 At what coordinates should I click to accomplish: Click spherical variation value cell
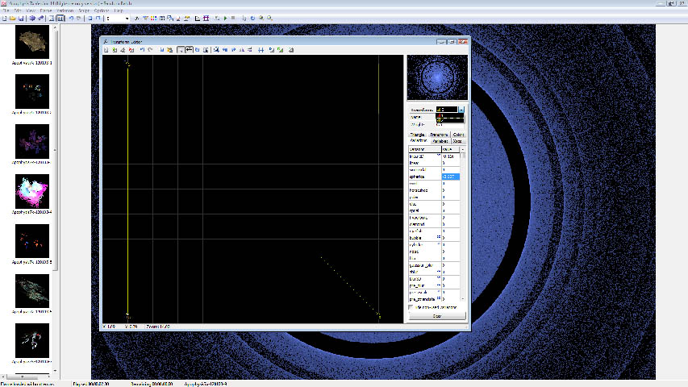451,177
